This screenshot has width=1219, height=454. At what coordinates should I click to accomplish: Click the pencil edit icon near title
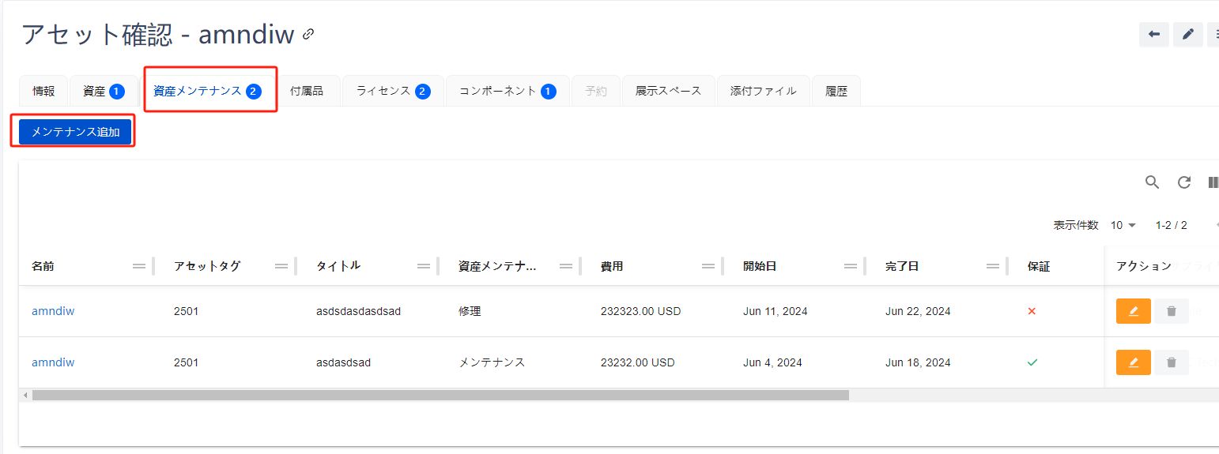pyautogui.click(x=1187, y=35)
